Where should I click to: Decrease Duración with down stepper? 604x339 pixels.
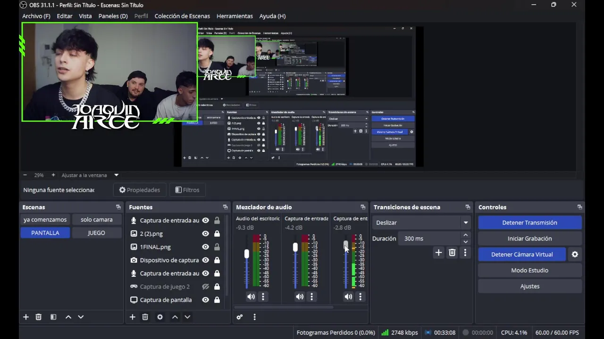[466, 242]
